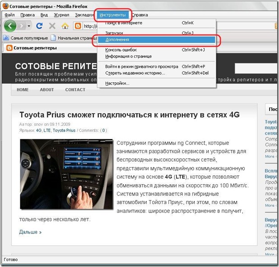Select Загрузки menu entry
The width and height of the screenshot is (279, 267).
coord(157,33)
